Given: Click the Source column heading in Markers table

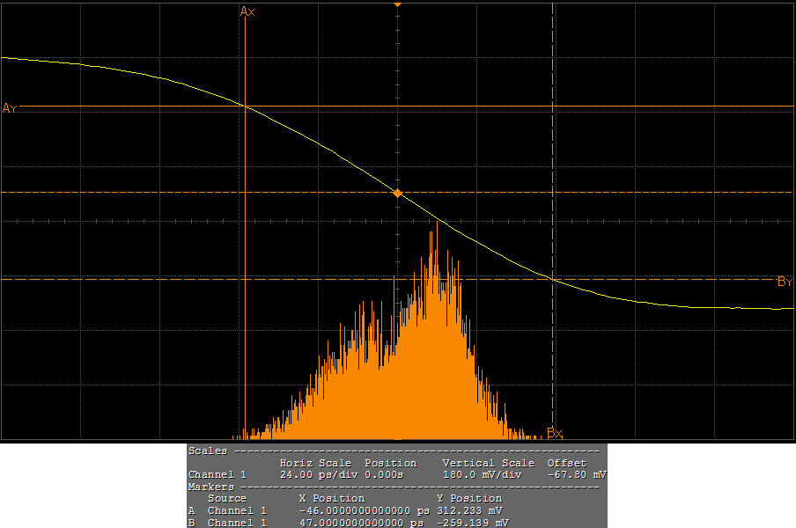Looking at the screenshot, I should [x=226, y=498].
